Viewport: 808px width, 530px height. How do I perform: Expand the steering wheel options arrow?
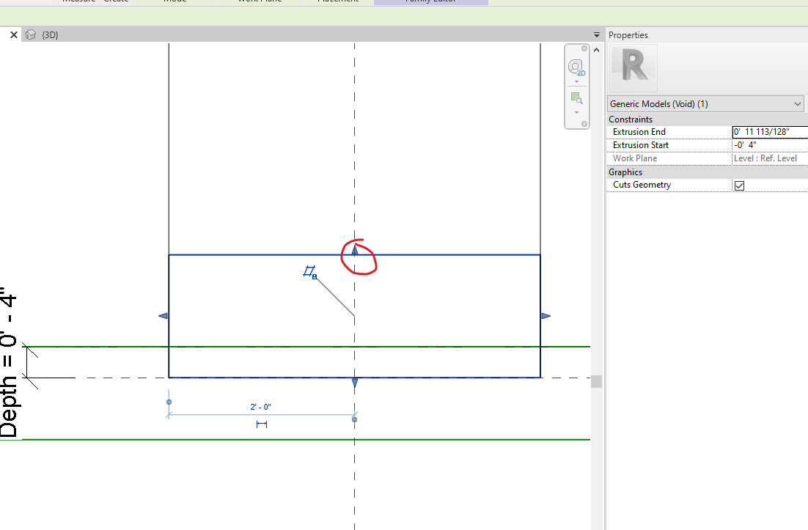click(576, 81)
